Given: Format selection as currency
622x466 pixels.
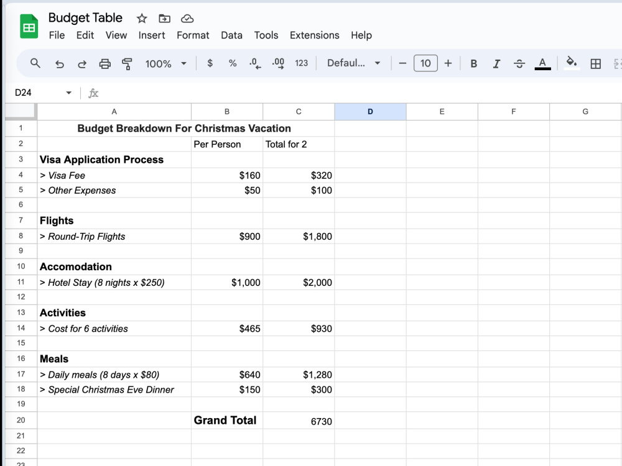Looking at the screenshot, I should coord(210,63).
